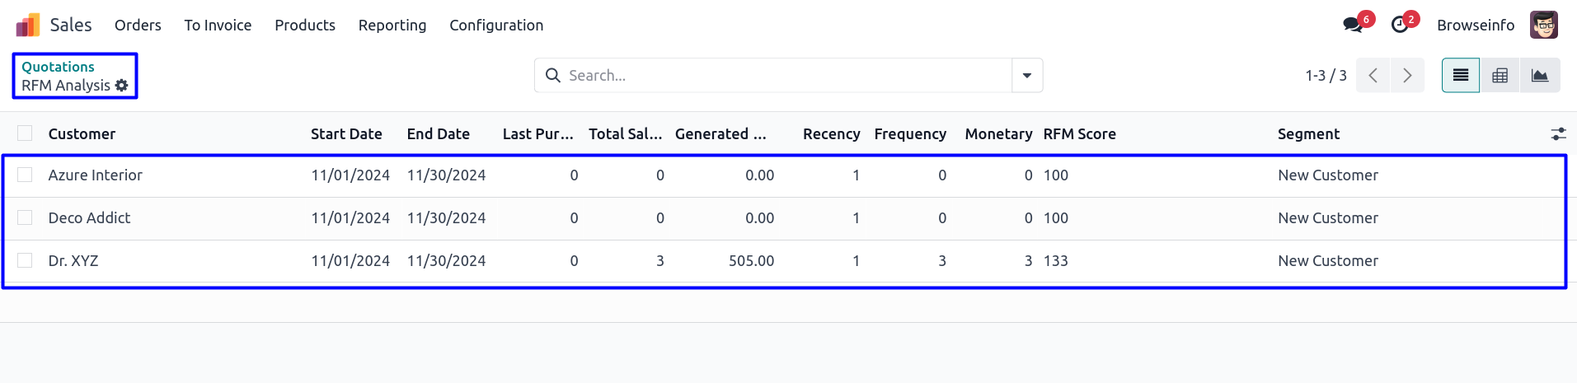Toggle the select-all header checkbox
Screen dimensions: 1577x383
pyautogui.click(x=25, y=133)
